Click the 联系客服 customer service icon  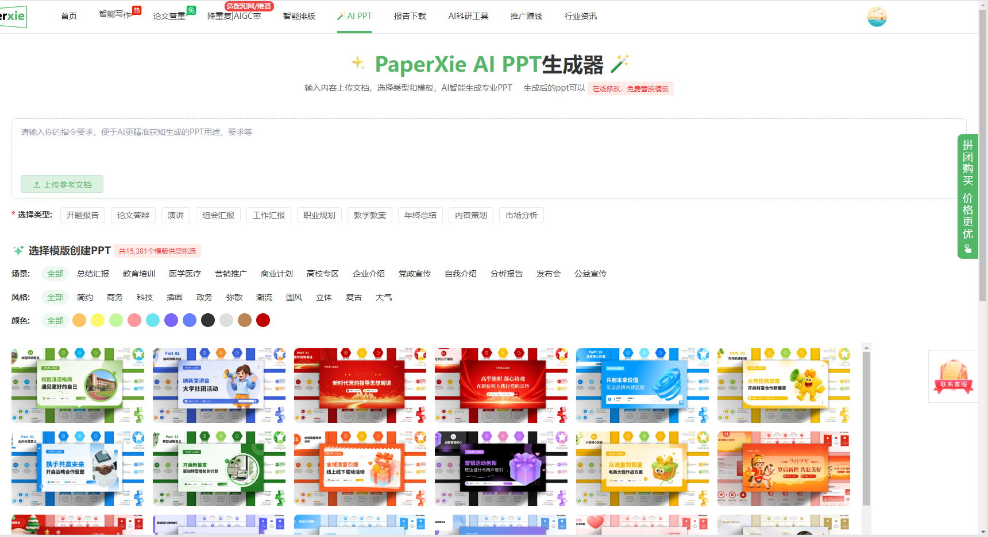click(x=954, y=376)
